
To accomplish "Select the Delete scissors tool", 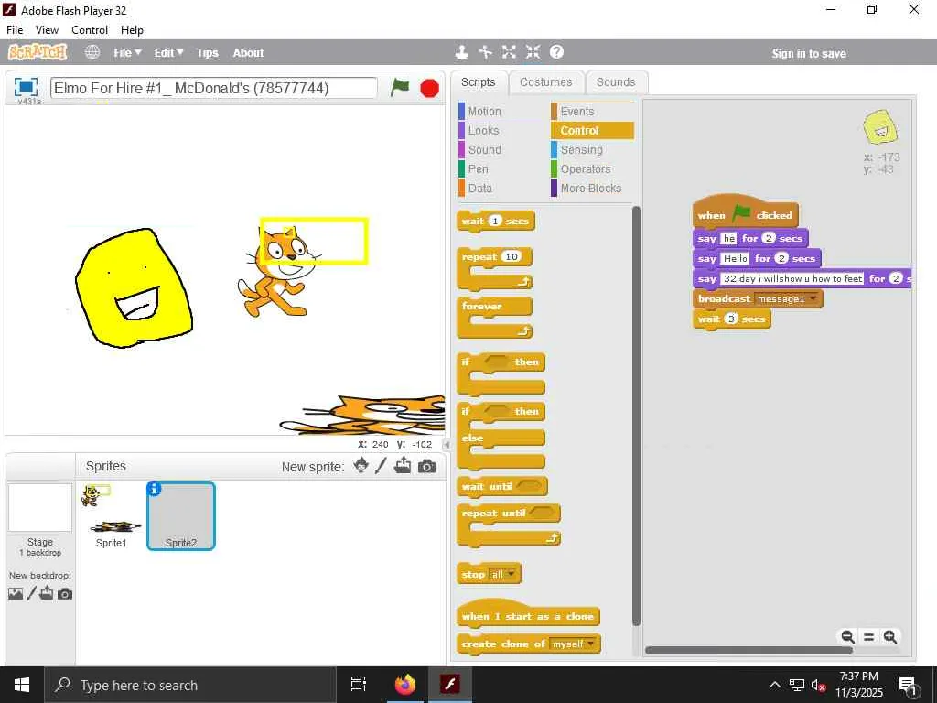I will click(485, 52).
